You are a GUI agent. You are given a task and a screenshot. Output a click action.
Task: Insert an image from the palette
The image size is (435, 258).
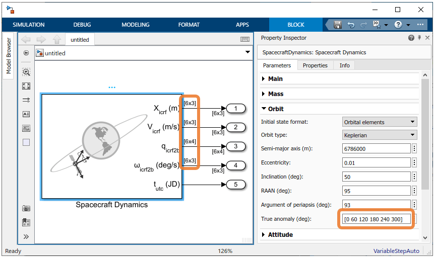[x=26, y=128]
